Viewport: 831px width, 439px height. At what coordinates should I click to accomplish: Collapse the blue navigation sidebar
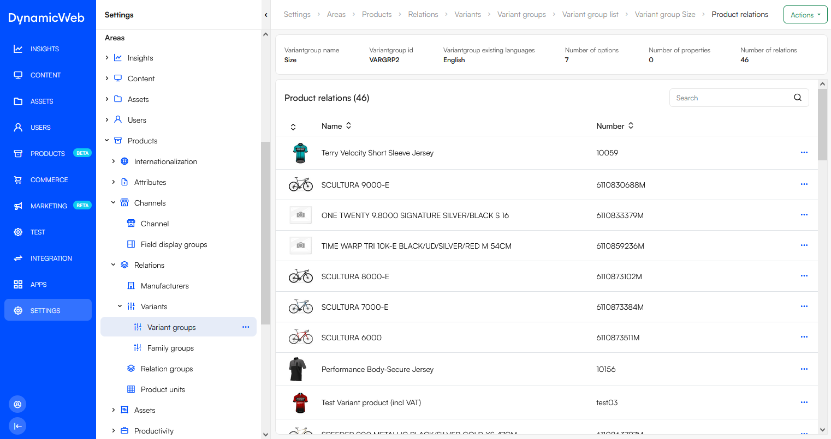click(17, 426)
